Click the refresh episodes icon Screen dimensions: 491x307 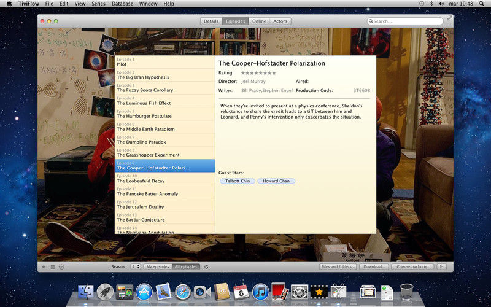(x=206, y=267)
